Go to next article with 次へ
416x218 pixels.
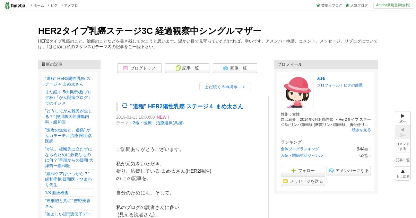(403, 118)
